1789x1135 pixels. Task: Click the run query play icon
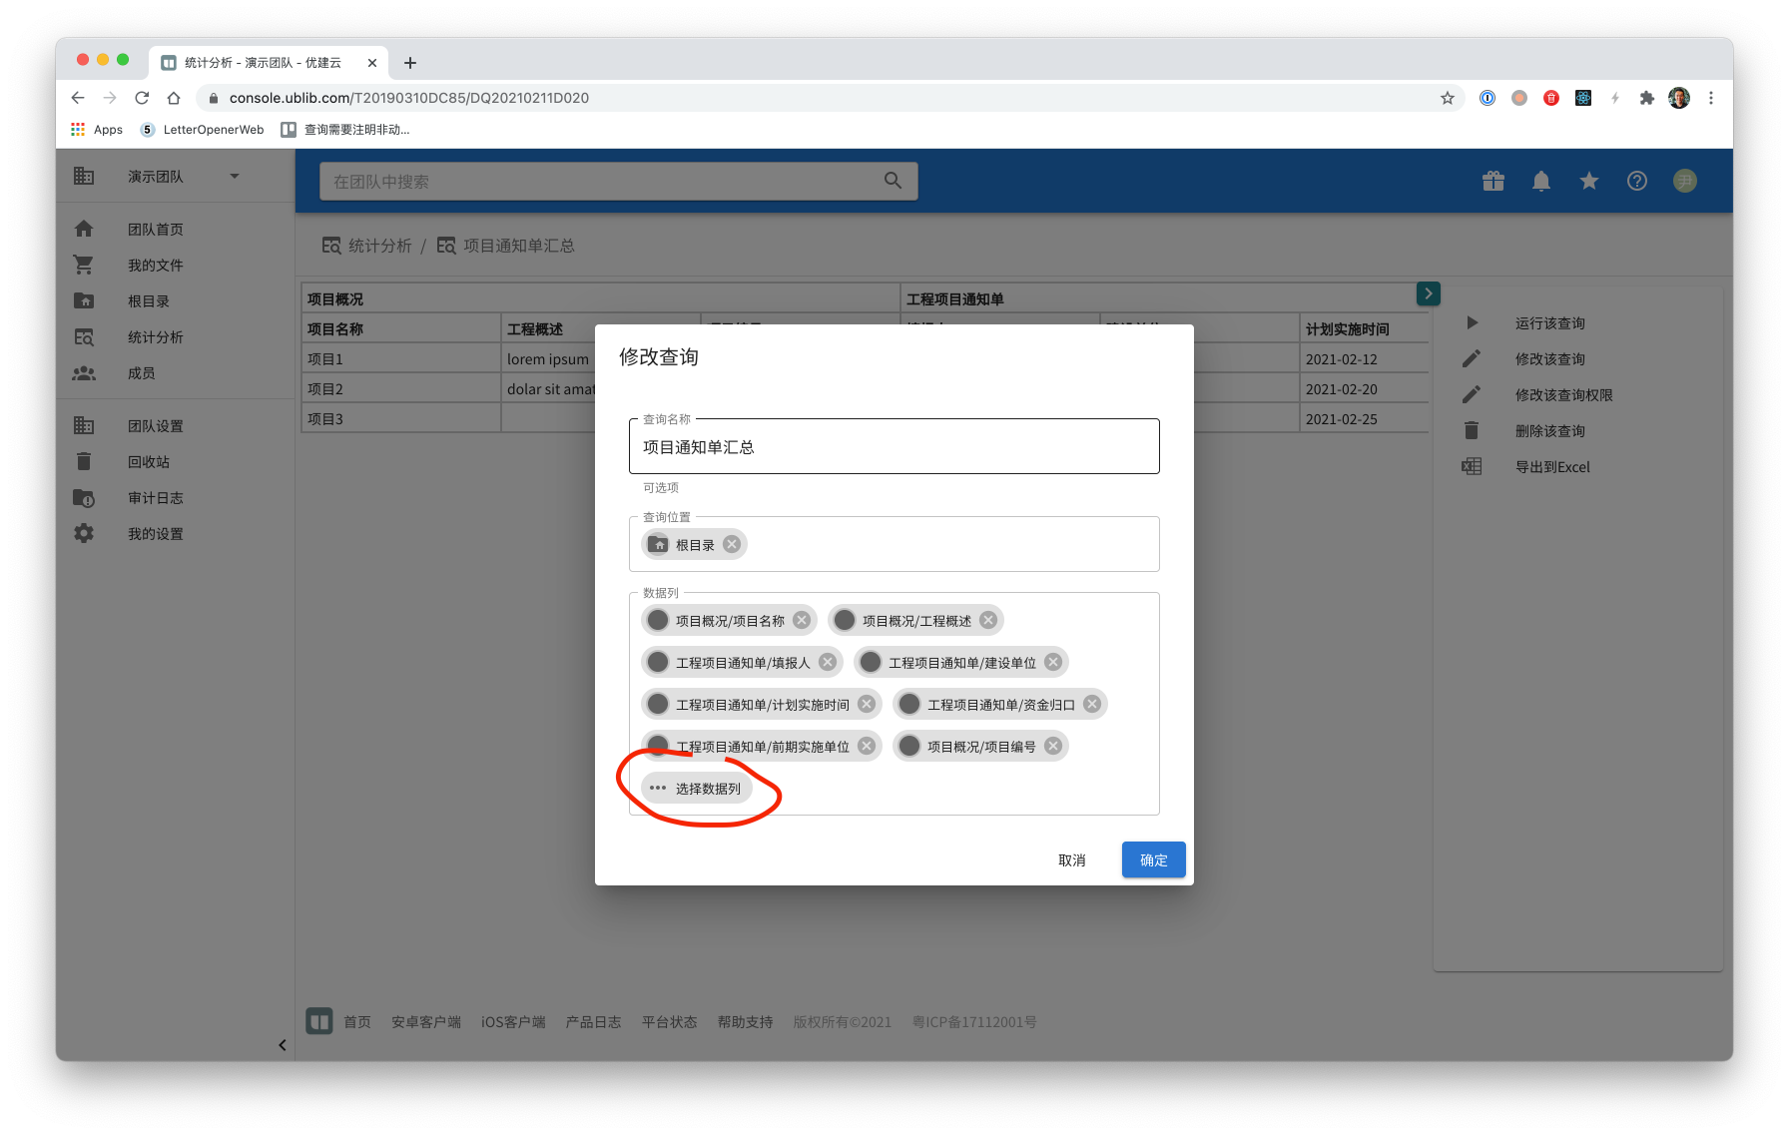coord(1472,323)
